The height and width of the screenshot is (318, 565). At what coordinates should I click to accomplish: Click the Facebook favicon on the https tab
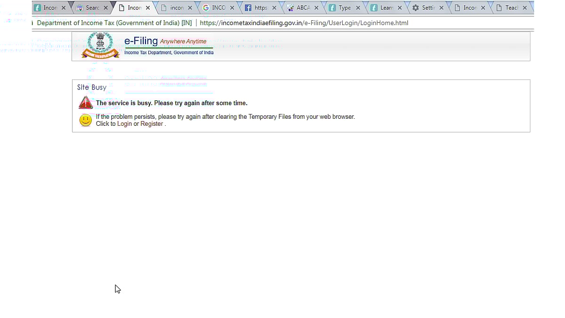click(248, 8)
